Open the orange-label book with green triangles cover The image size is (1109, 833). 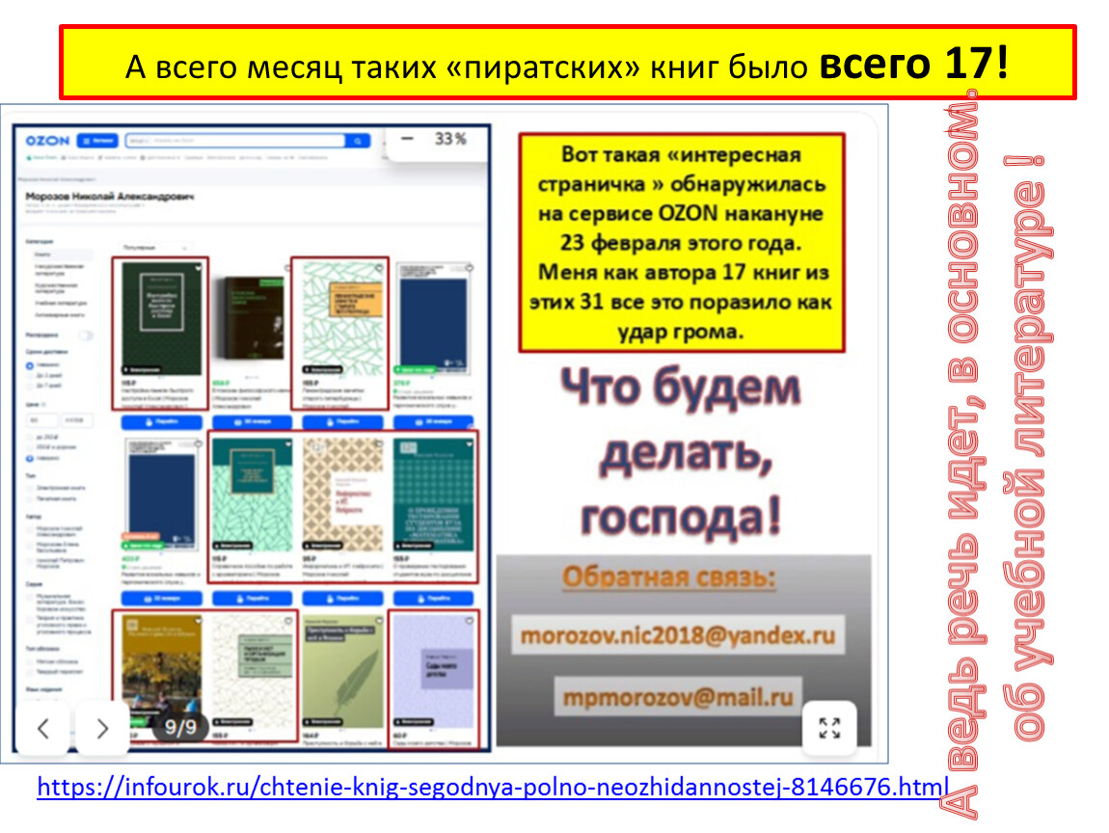pyautogui.click(x=340, y=318)
